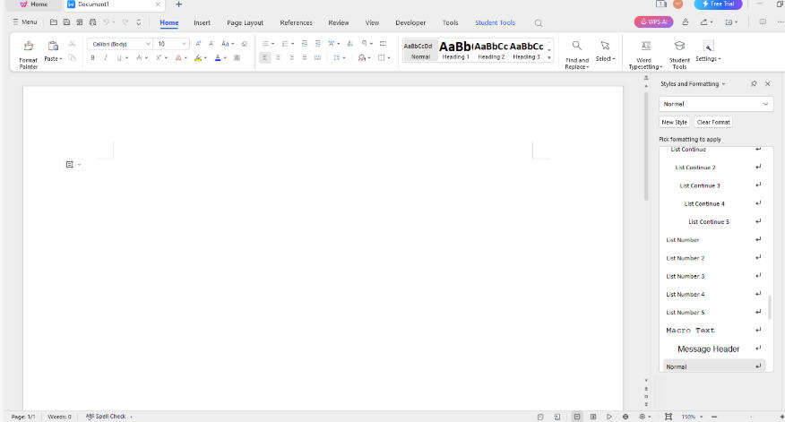Image resolution: width=785 pixels, height=422 pixels.
Task: Toggle justify text alignment
Action: click(x=305, y=58)
